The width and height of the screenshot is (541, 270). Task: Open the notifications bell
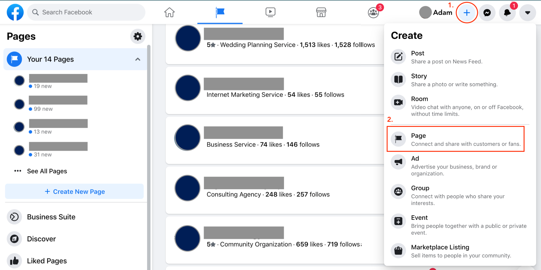507,12
